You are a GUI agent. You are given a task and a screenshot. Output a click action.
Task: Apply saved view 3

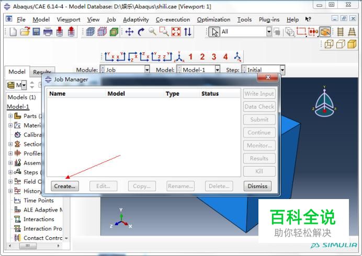(x=214, y=57)
